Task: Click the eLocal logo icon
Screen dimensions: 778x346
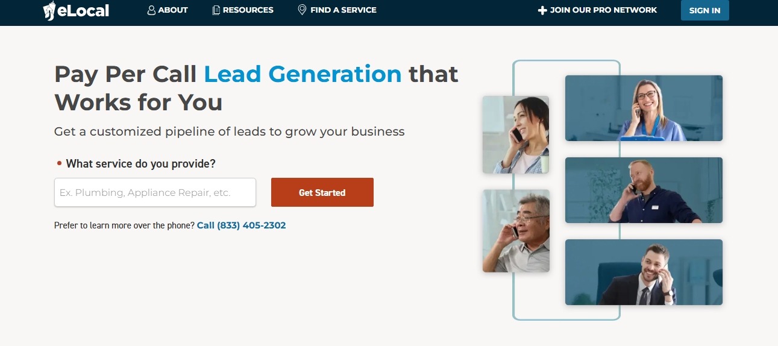Action: point(49,11)
